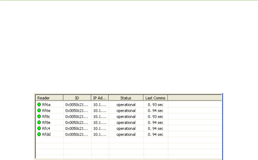Click the IP address cell for Rfdd
Image resolution: width=258 pixels, height=160 pixels.
pos(100,134)
